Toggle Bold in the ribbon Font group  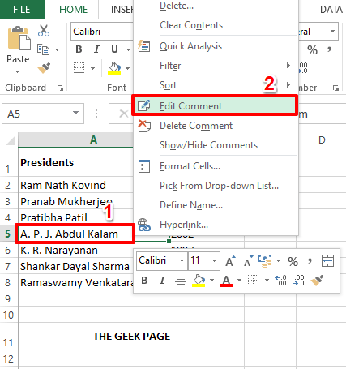[x=79, y=49]
